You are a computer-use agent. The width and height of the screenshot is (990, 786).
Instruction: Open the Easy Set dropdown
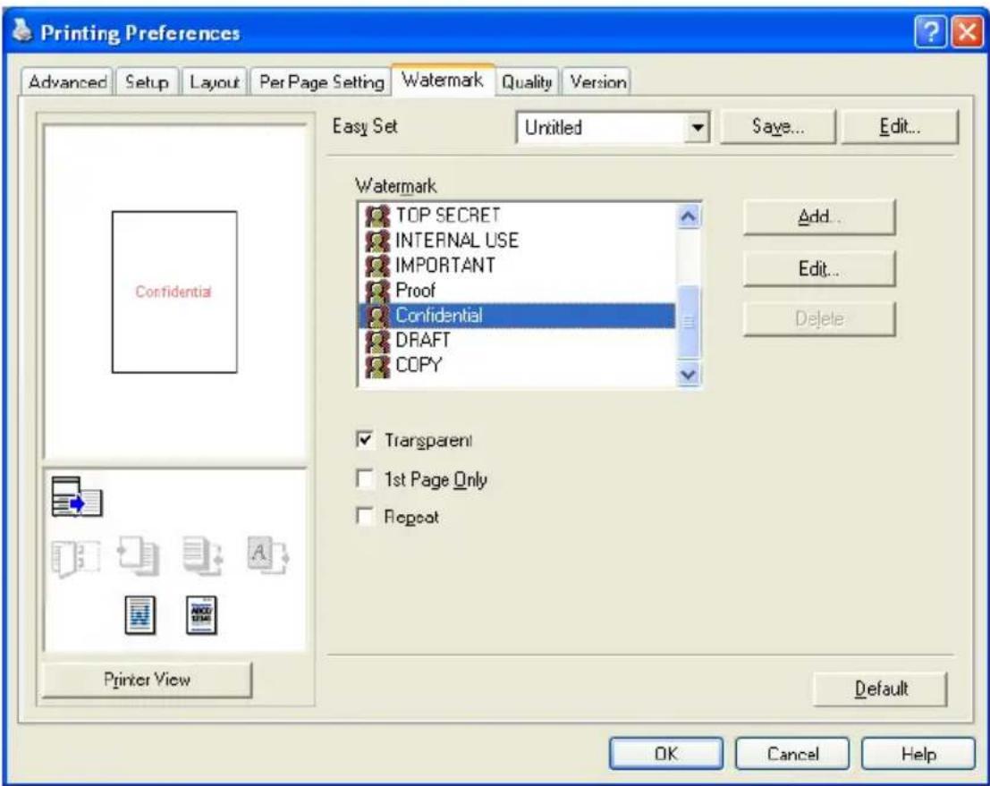(697, 128)
